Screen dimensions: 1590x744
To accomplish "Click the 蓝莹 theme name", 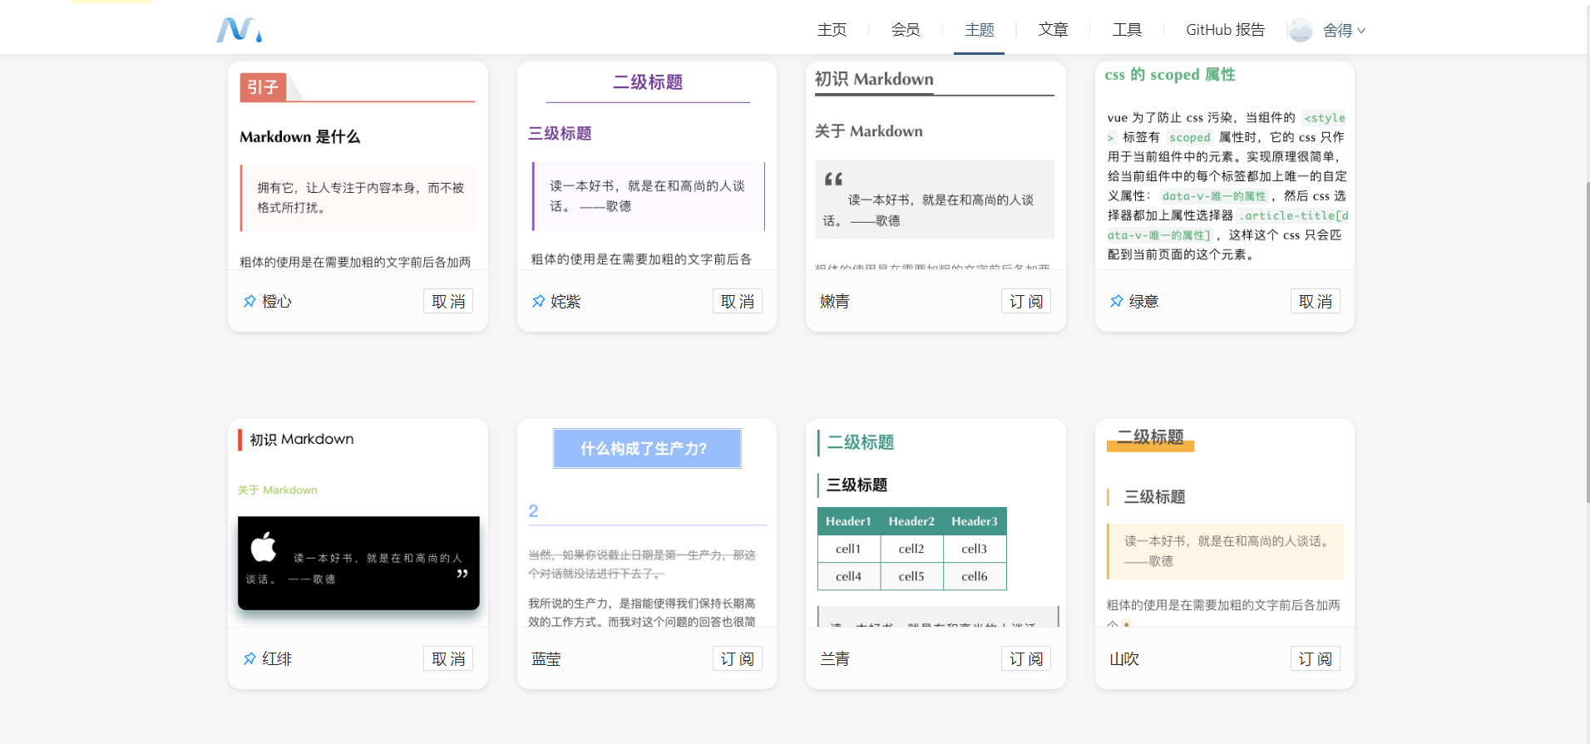I will [546, 658].
